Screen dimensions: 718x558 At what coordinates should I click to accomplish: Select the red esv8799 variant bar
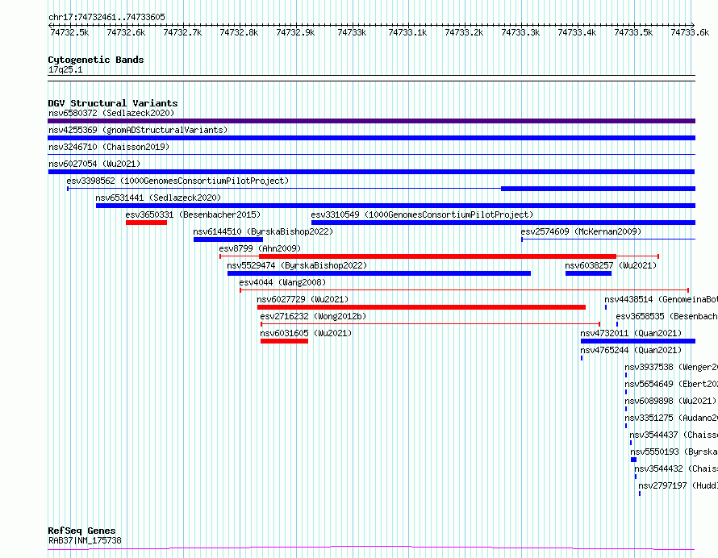tap(438, 256)
